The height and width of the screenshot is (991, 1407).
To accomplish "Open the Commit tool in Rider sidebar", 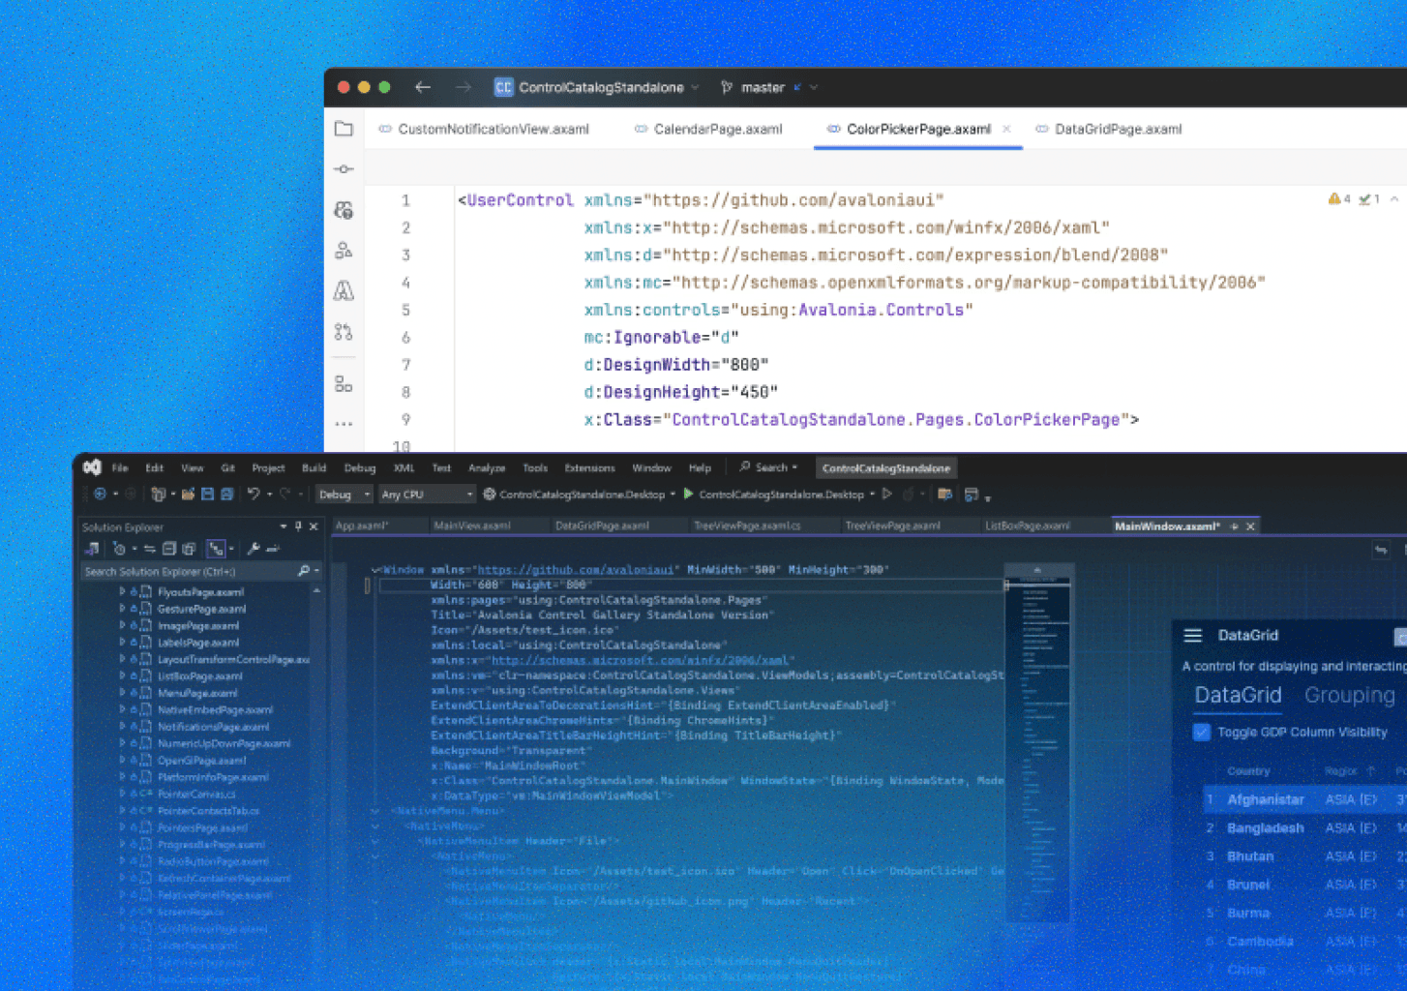I will (344, 169).
